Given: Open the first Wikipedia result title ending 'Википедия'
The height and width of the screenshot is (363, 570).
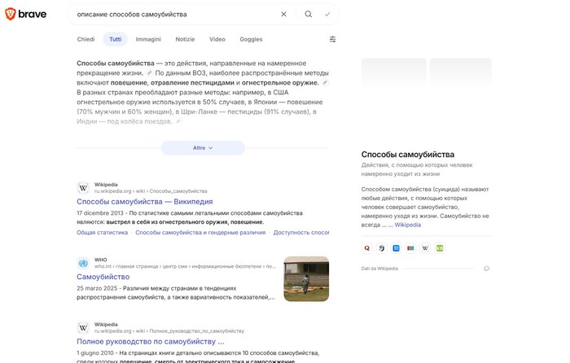Looking at the screenshot, I should pos(145,202).
